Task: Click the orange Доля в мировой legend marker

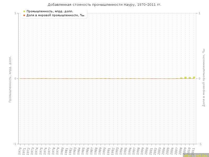Action: [24, 15]
